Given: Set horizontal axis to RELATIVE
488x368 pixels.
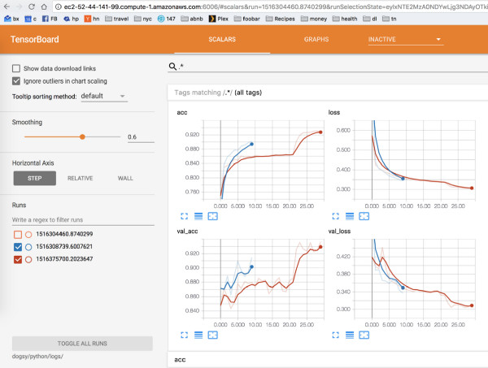Looking at the screenshot, I should click(x=80, y=178).
